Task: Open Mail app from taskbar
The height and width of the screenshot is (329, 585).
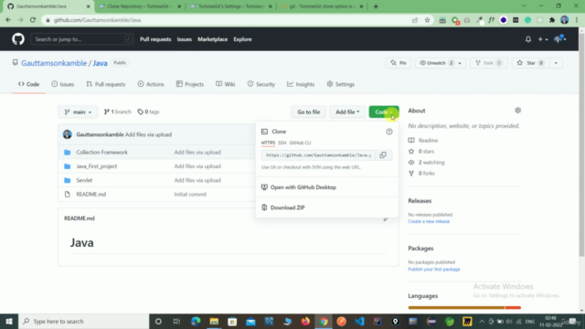Action: (250, 321)
